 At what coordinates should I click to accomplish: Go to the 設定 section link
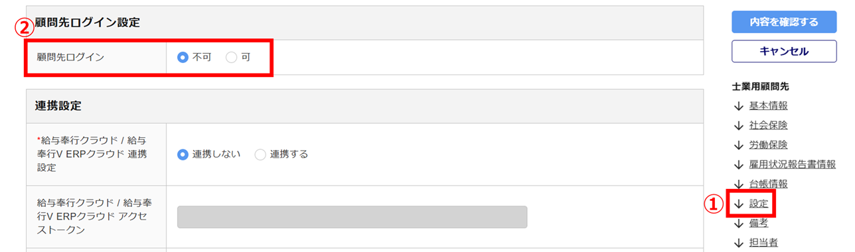pos(759,204)
